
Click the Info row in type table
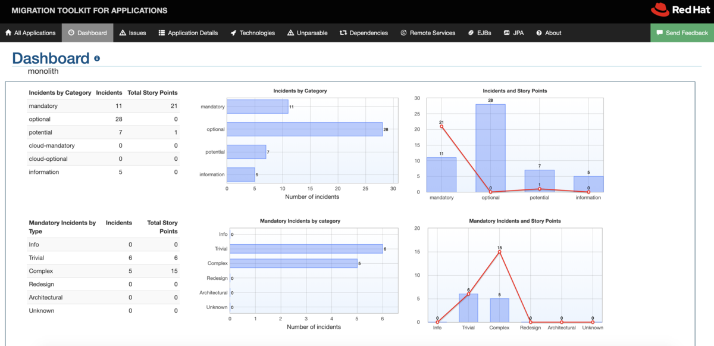(x=104, y=245)
